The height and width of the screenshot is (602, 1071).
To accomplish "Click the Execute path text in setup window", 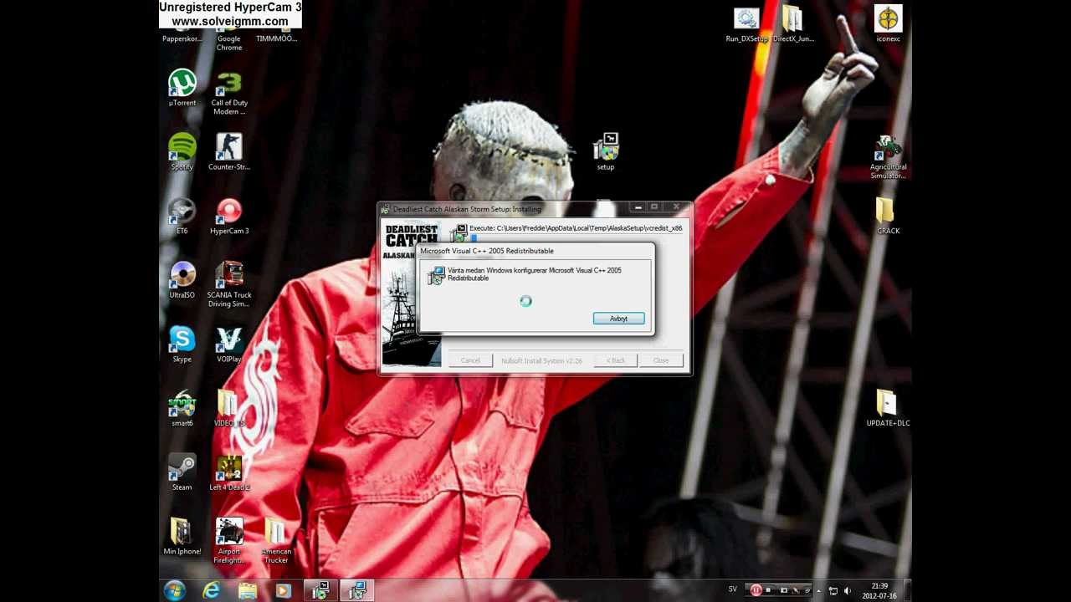I will pos(576,228).
